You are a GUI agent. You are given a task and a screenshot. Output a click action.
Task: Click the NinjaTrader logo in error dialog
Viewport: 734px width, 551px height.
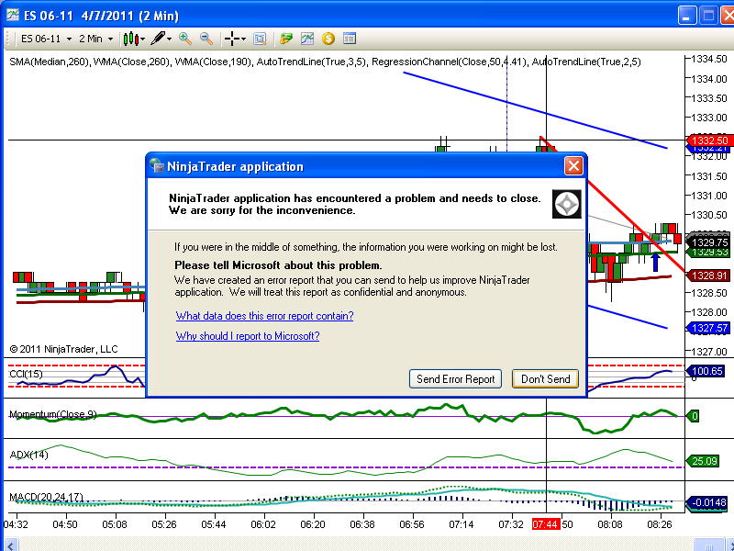567,204
